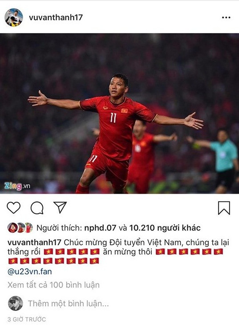
Task: Open the footballer photo in post
Action: pyautogui.click(x=119, y=113)
